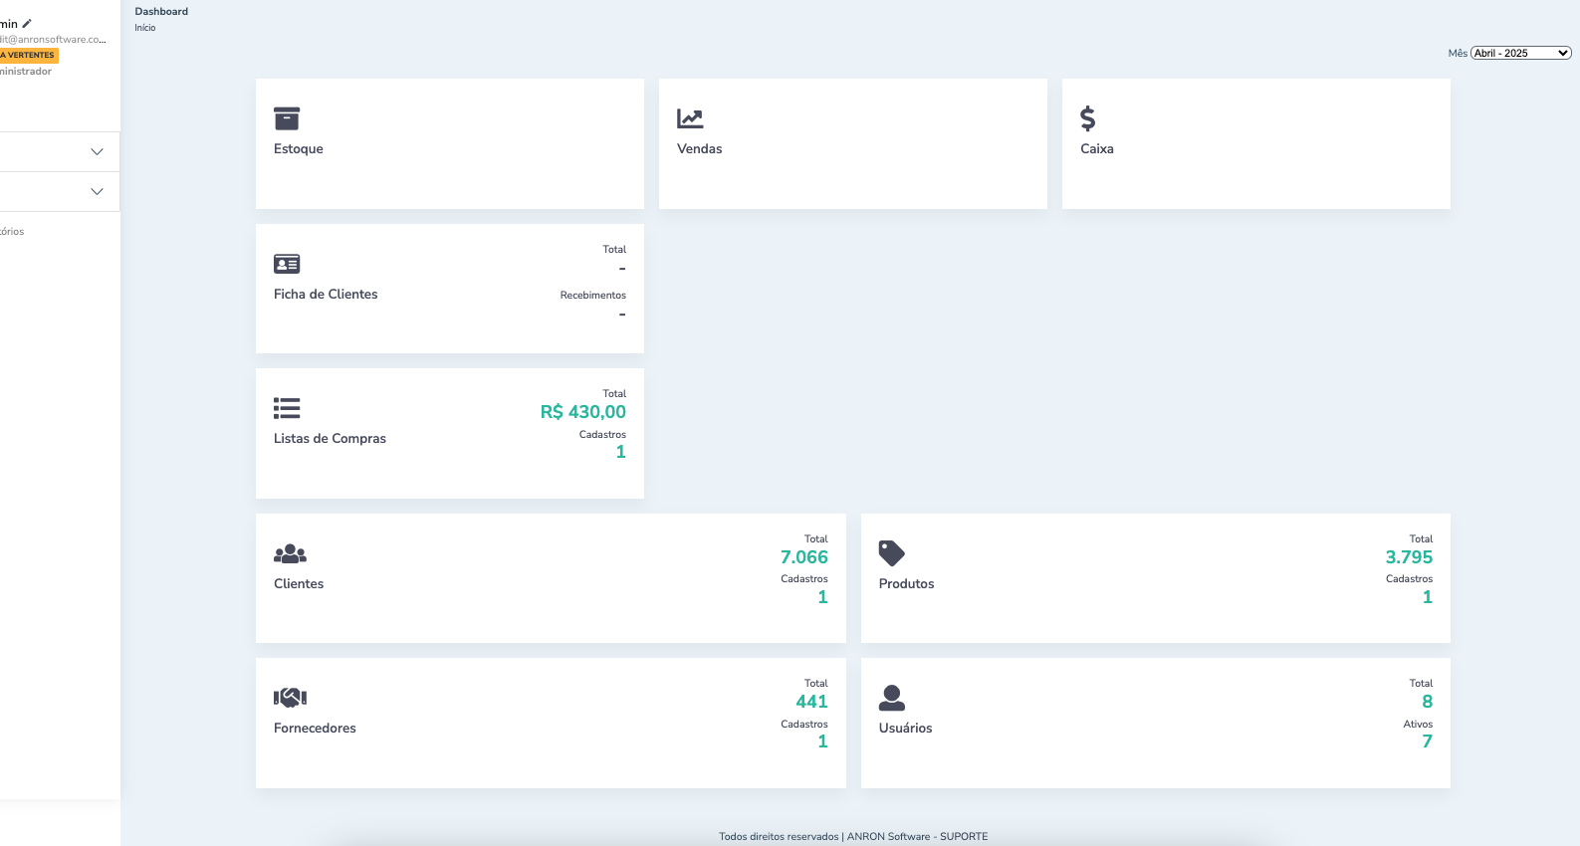The image size is (1580, 846).
Task: Open the Mês dropdown showing Abril - 2025
Action: pyautogui.click(x=1520, y=53)
